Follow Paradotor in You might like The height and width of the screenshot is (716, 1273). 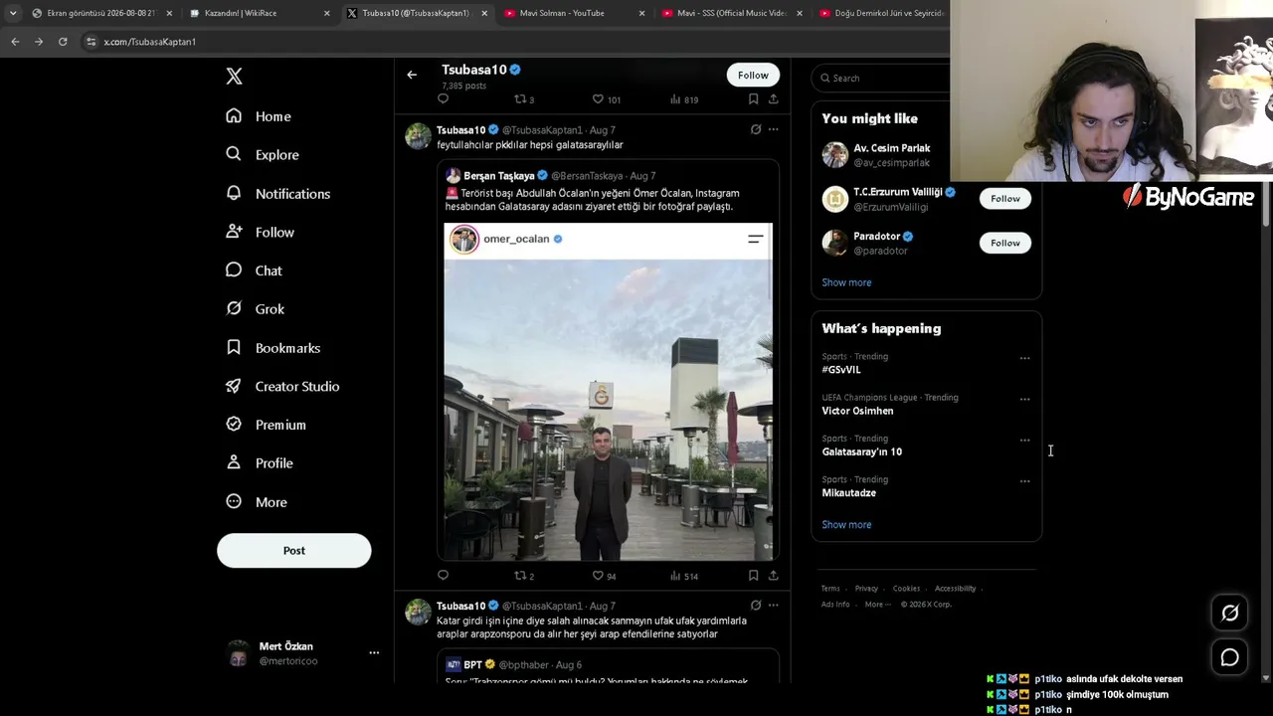(1005, 243)
